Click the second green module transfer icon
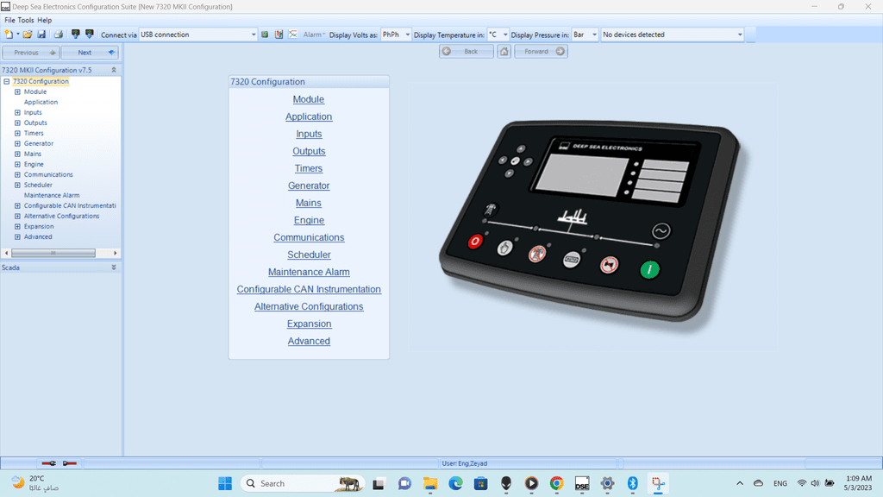The image size is (883, 497). click(90, 35)
